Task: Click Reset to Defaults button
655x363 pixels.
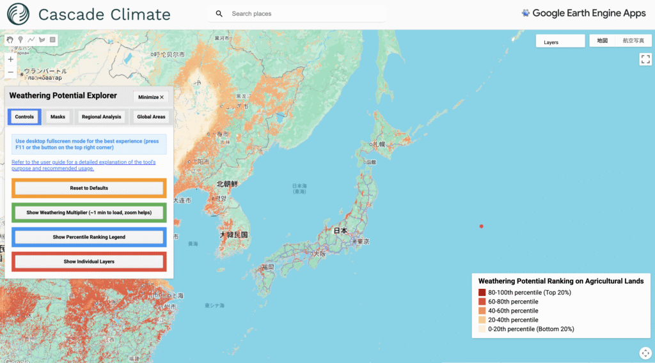Action: click(x=89, y=188)
